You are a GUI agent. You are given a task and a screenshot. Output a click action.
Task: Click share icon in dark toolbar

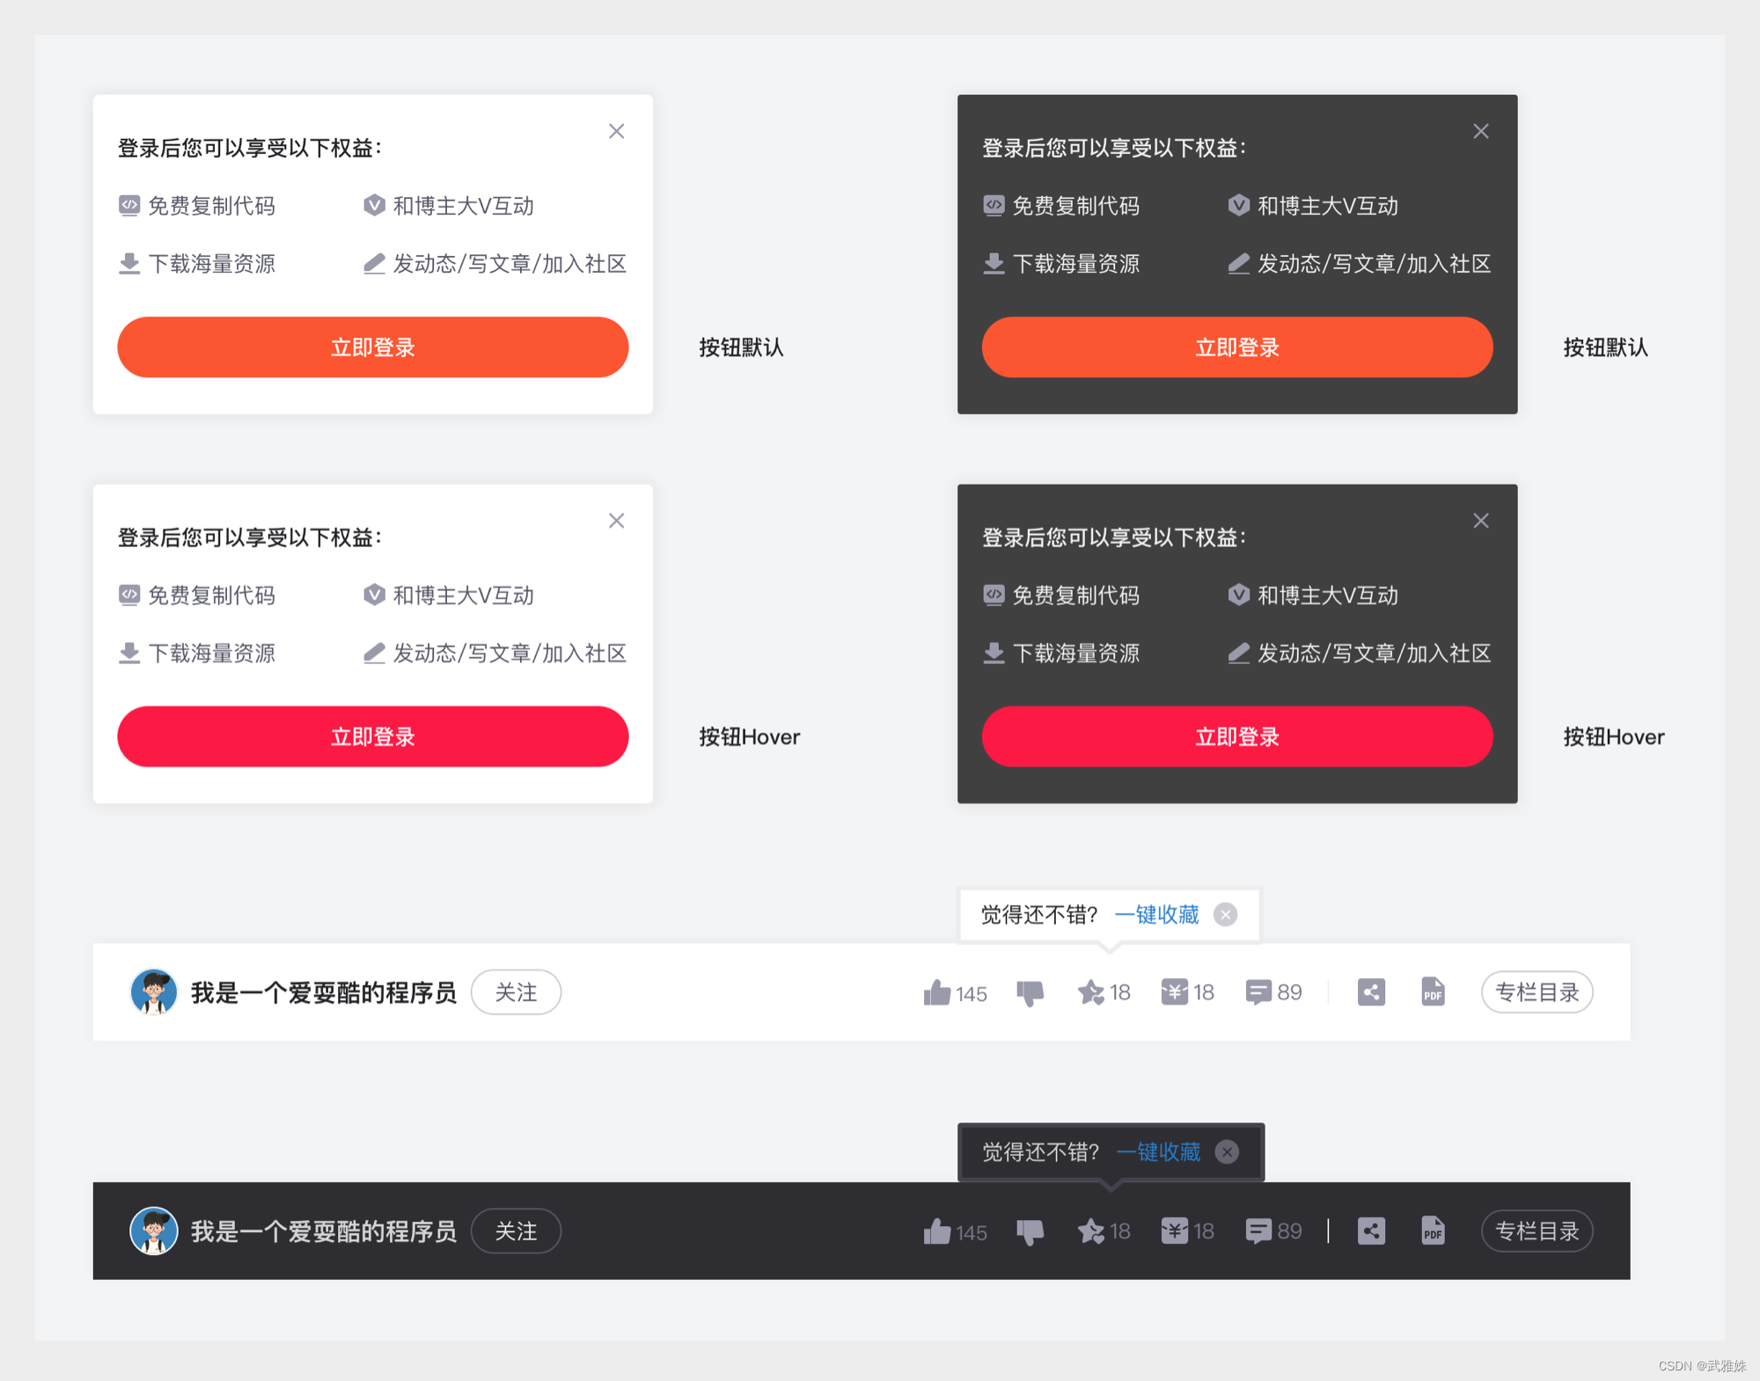[1371, 1231]
